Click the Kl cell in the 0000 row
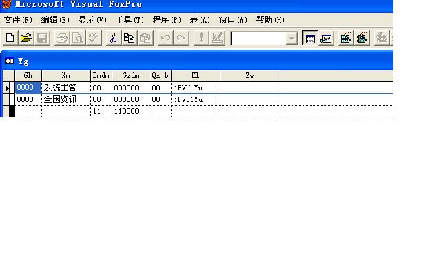This screenshot has height=265, width=441. (x=196, y=88)
